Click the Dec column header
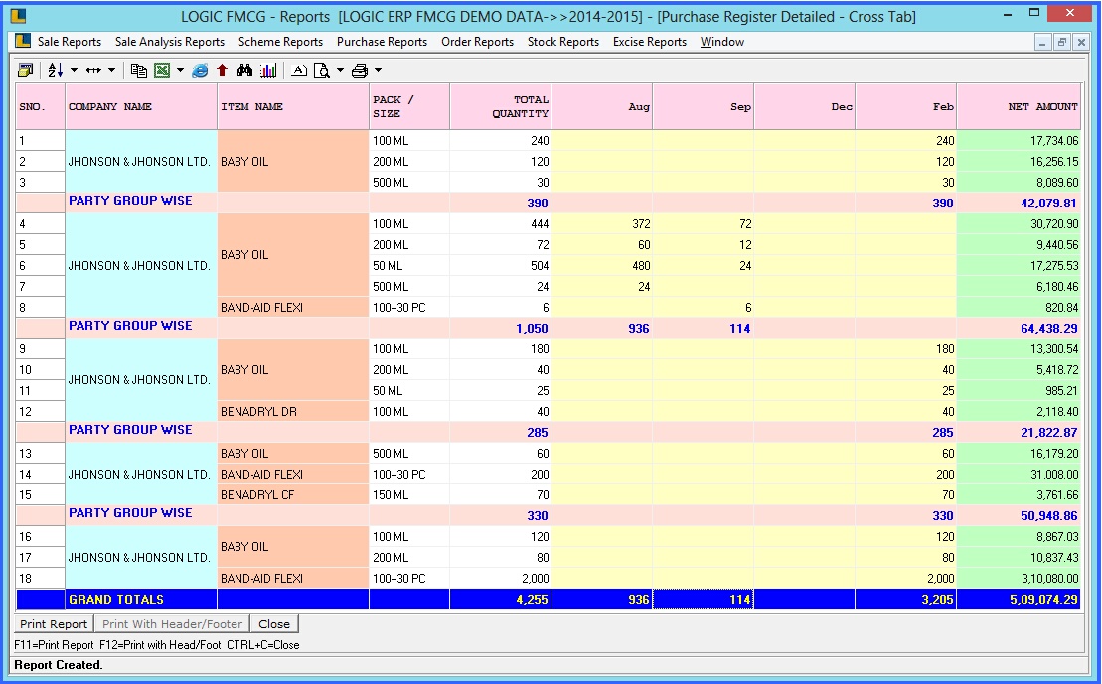 coord(805,107)
